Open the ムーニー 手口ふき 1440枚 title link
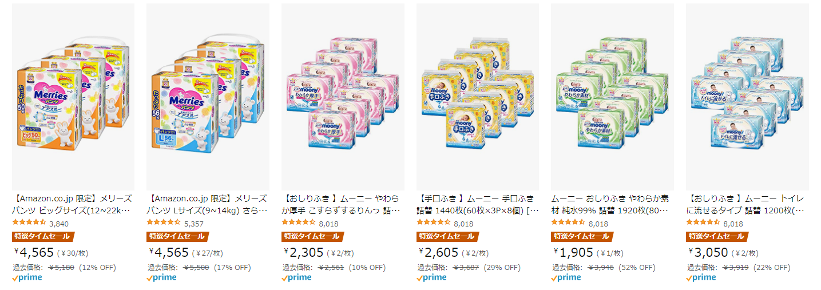 coord(478,204)
